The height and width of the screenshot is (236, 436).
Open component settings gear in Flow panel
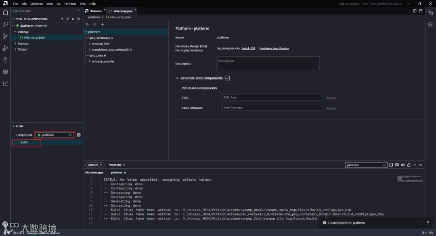(79, 135)
